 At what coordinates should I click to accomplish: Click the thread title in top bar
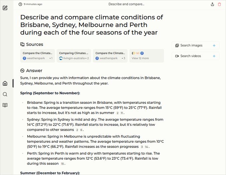(126, 4)
